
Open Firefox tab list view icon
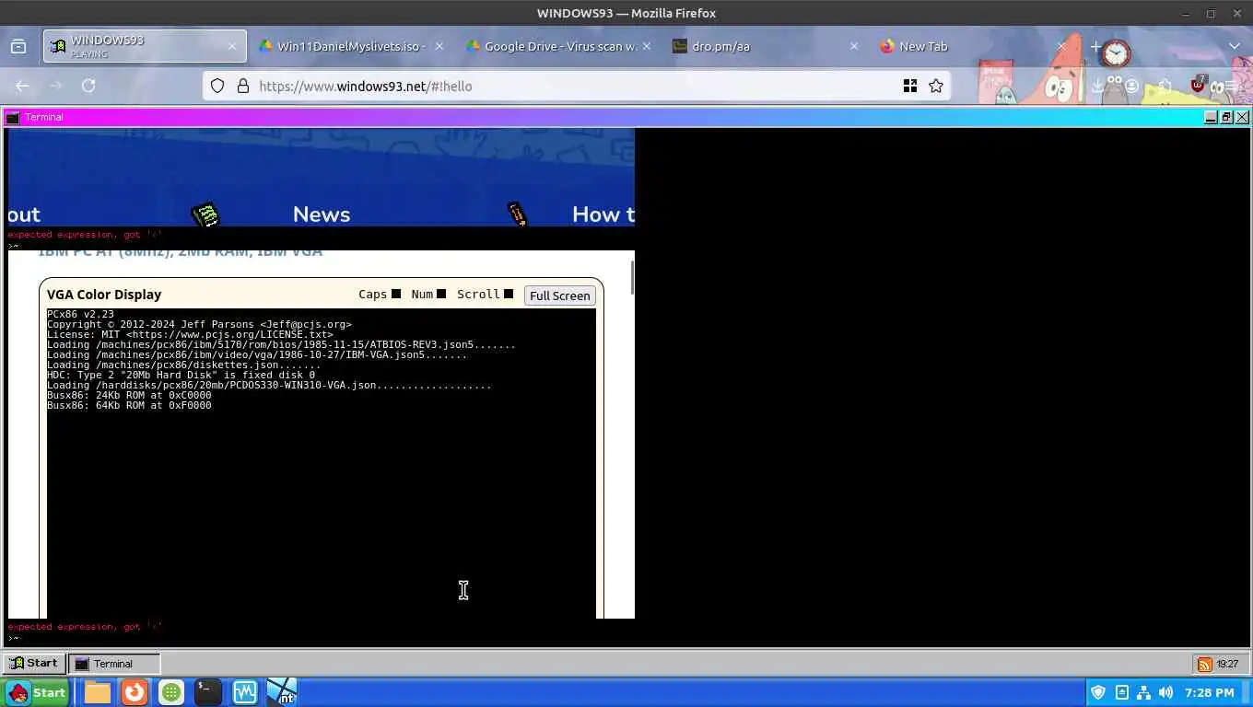tap(18, 46)
